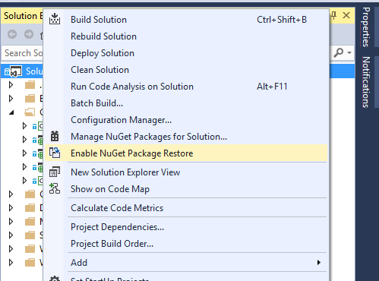This screenshot has height=281, width=379.
Task: Open Batch Build dialog
Action: [x=186, y=103]
